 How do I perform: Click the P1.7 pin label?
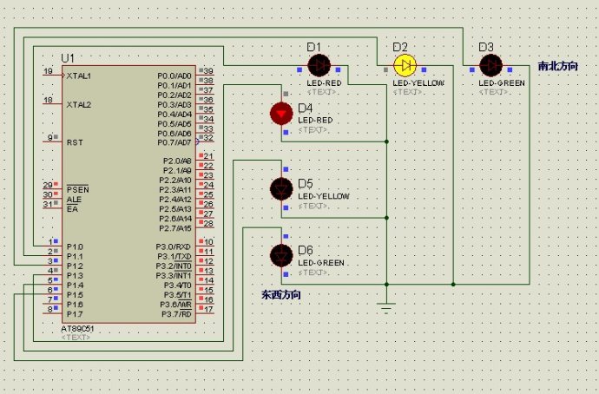(75, 314)
